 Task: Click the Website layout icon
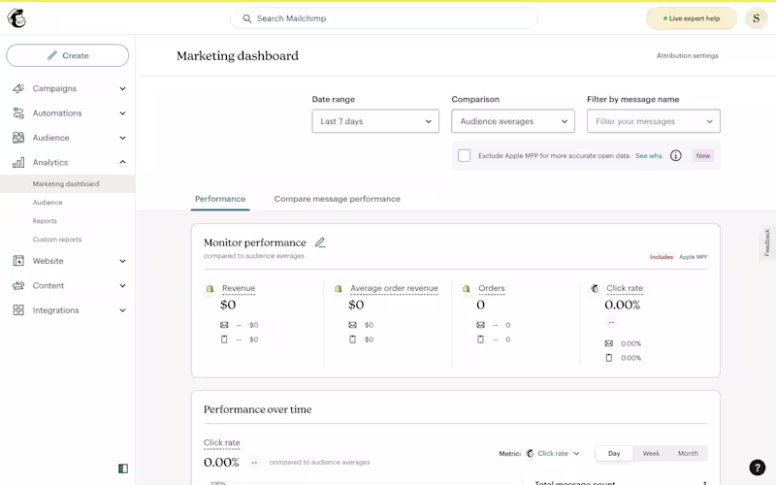click(x=18, y=261)
